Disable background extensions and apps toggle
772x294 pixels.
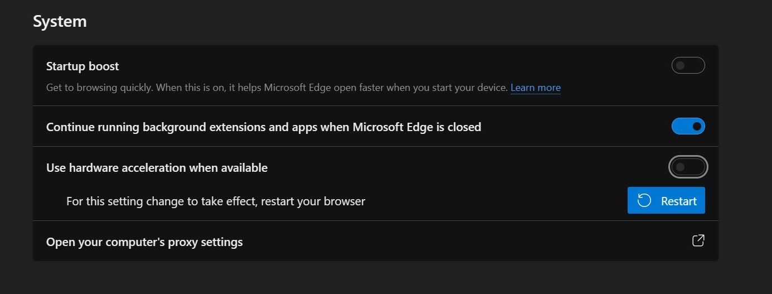[688, 127]
